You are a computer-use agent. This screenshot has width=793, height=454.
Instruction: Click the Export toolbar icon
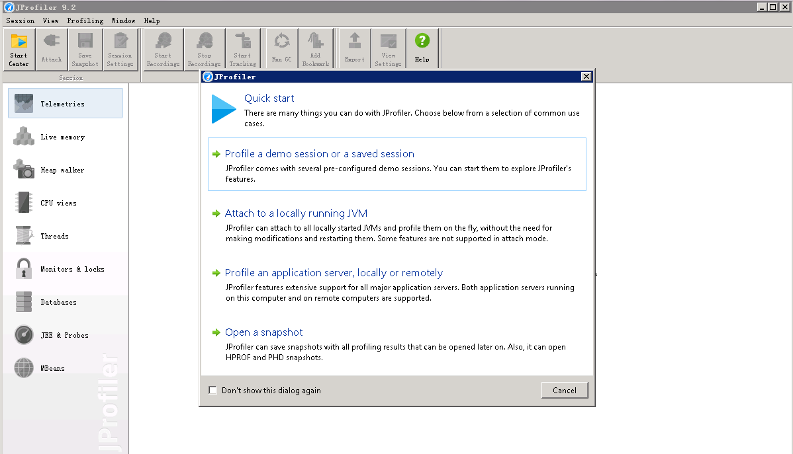coord(355,49)
